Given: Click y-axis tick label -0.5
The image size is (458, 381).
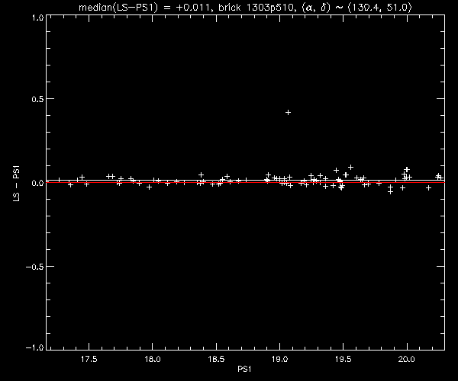Looking at the screenshot, I should coord(35,267).
